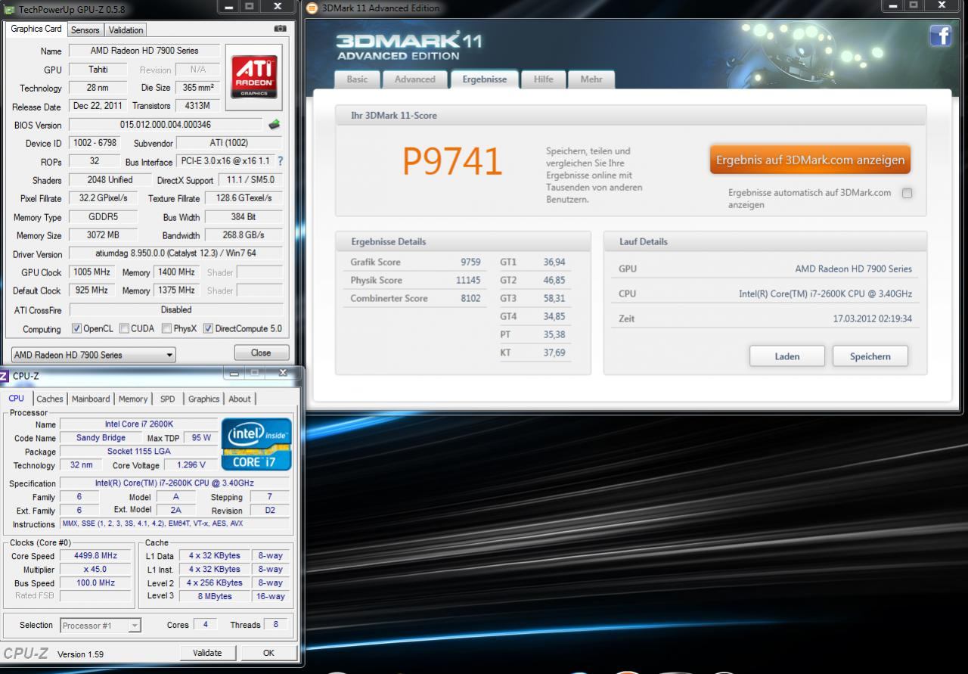This screenshot has height=674, width=968.
Task: Click the Core Voltage 1.296 V value
Action: (191, 465)
